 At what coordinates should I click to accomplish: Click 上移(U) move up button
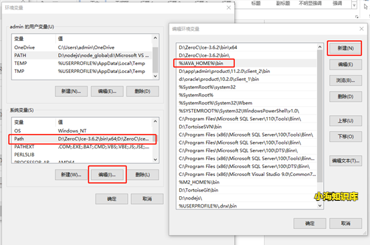point(345,120)
